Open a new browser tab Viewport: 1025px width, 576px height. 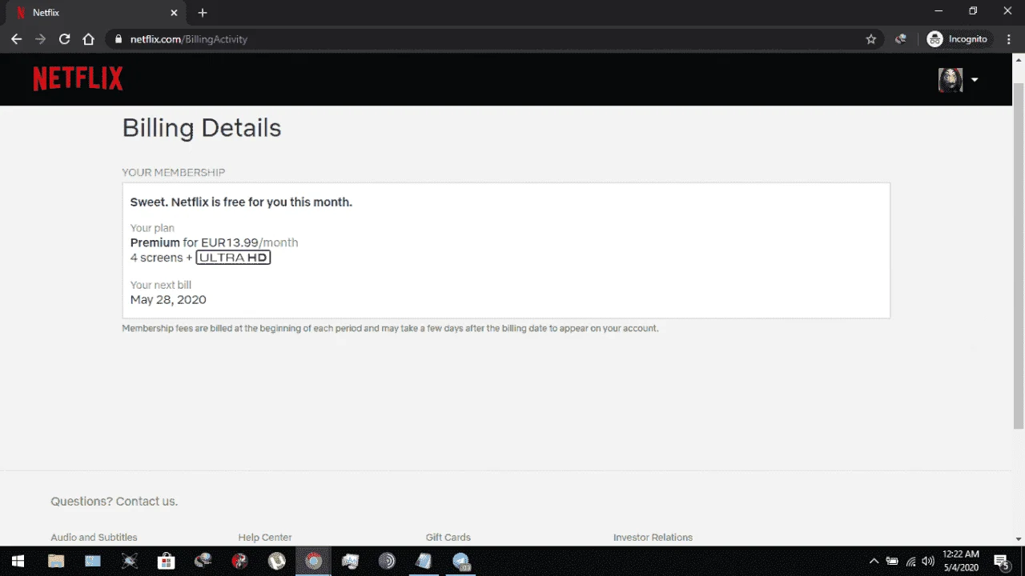[203, 13]
